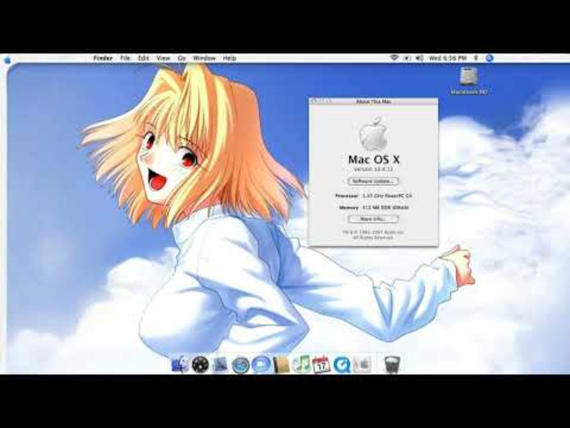Screen dimensions: 570x428
Task: Close the About This Mac window
Action: point(314,102)
